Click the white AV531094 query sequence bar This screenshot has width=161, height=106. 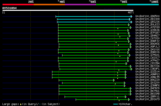68,10
